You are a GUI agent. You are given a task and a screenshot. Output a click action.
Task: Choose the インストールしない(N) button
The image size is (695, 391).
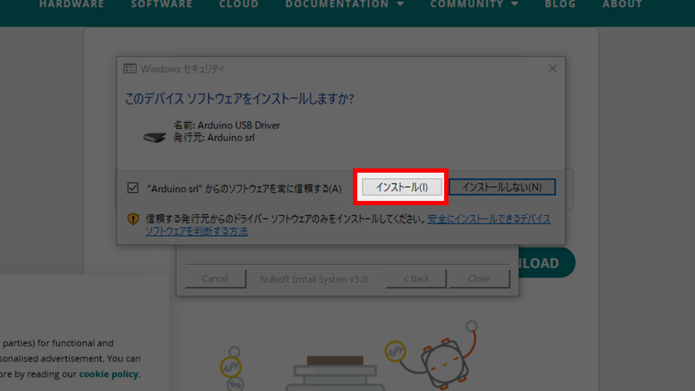tap(502, 187)
